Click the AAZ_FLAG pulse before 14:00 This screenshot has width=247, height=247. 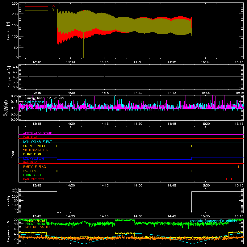[57, 171]
